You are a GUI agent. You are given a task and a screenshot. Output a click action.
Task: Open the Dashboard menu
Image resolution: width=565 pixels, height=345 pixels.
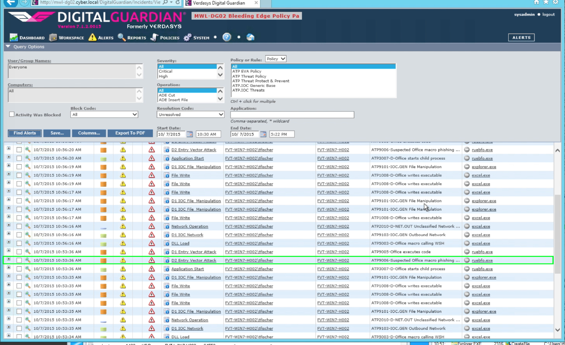pos(27,38)
